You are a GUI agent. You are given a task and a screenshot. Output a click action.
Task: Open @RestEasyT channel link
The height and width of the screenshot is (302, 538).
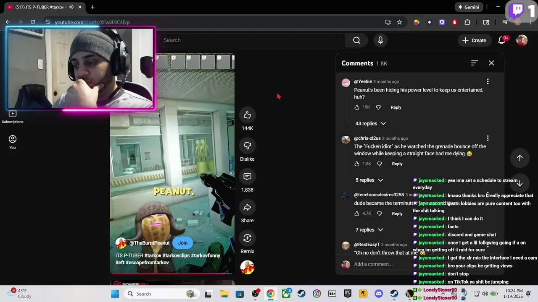pyautogui.click(x=367, y=245)
